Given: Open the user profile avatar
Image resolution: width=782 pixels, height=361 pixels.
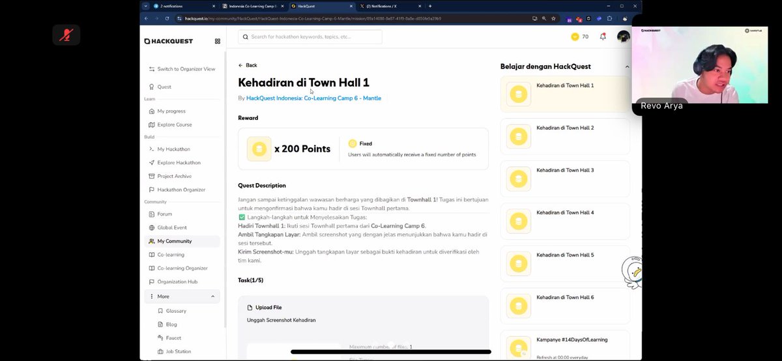Looking at the screenshot, I should [x=624, y=36].
